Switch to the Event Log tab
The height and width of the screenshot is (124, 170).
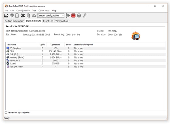(x=48, y=21)
